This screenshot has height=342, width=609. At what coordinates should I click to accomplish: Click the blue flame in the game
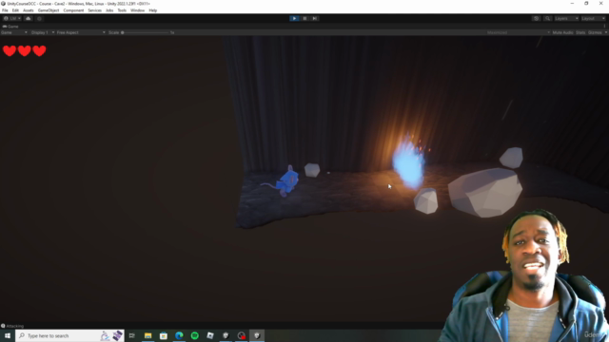point(408,163)
